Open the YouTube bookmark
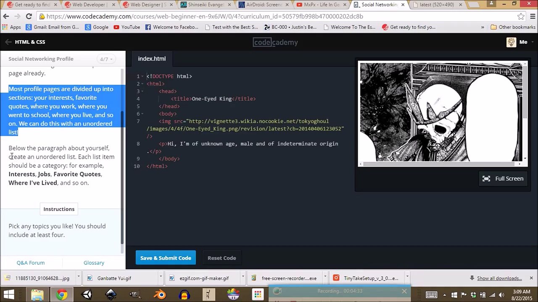Screen dimensions: 538x302 point(127,27)
